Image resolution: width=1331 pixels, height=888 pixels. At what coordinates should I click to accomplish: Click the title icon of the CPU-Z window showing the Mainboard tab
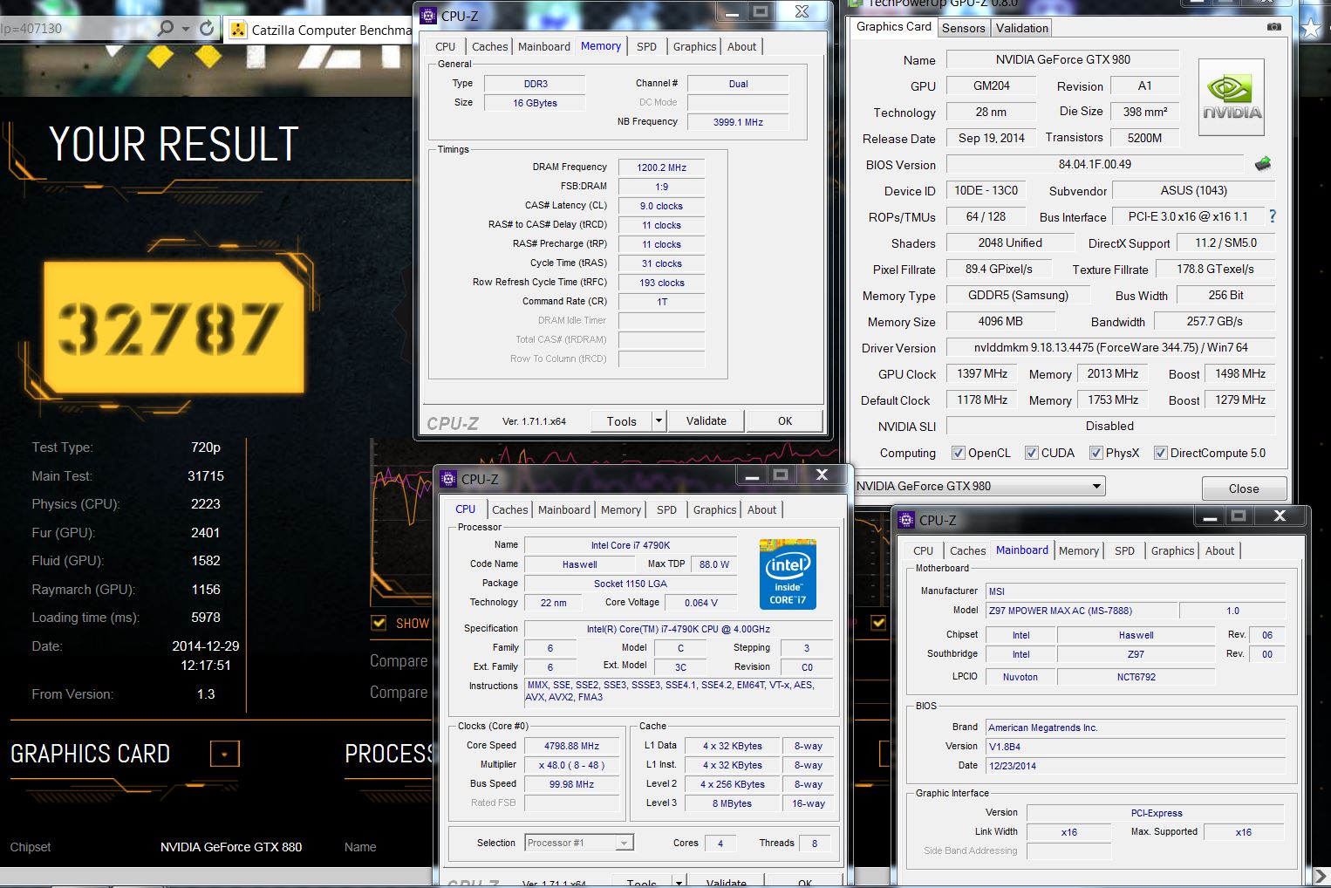[x=906, y=519]
